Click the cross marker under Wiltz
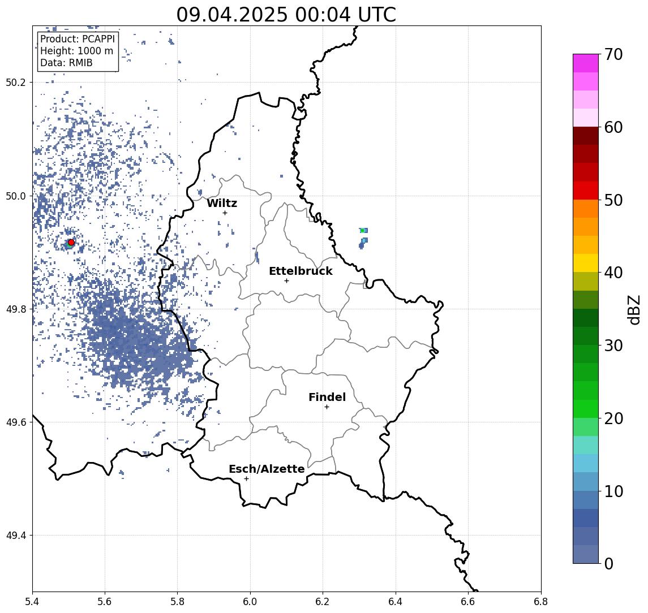 (x=225, y=213)
